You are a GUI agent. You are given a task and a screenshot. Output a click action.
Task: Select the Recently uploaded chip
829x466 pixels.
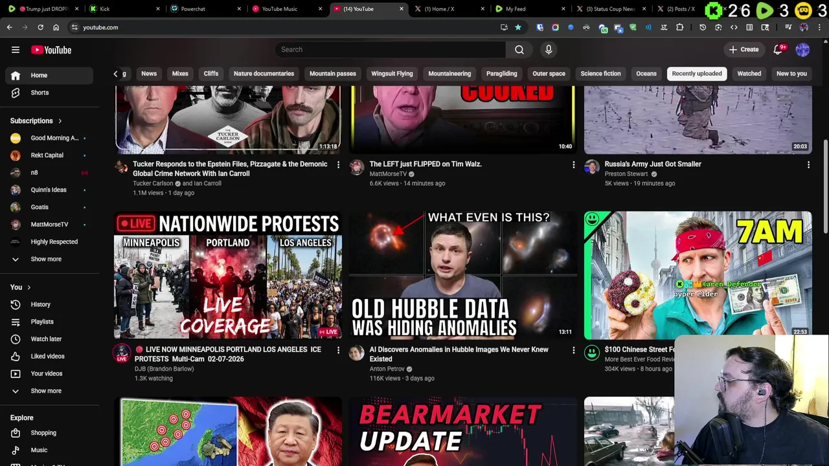coord(697,73)
